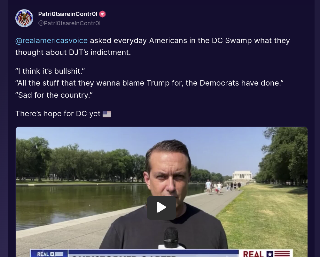Click the American flag emoji
The image size is (320, 257).
pyautogui.click(x=107, y=114)
